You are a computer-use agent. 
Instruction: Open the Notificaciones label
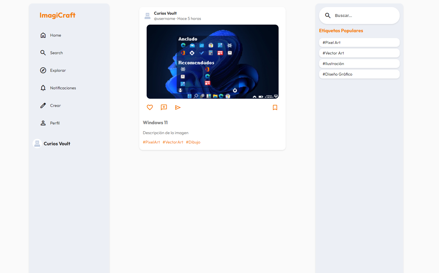click(x=63, y=88)
